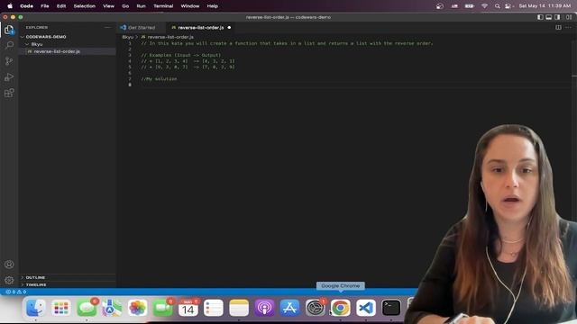This screenshot has height=324, width=577.
Task: Open the File menu
Action: (x=45, y=6)
